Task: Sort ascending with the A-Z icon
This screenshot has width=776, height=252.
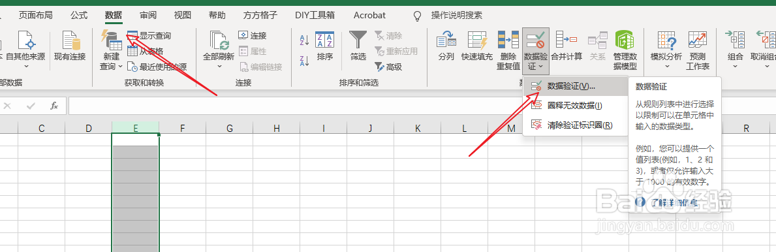Action: coord(304,40)
